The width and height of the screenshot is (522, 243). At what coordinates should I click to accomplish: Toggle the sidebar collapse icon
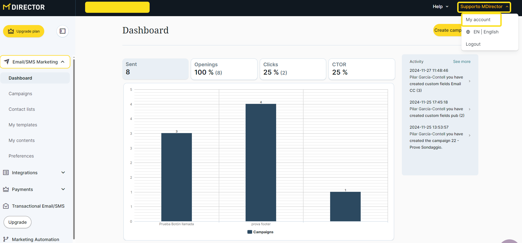[x=63, y=31]
